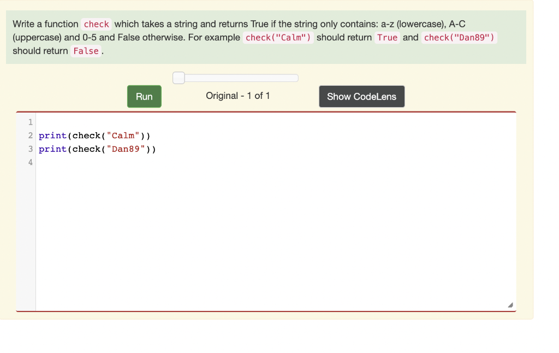This screenshot has width=559, height=353.
Task: Click the print(check("Calm")) code line
Action: tap(94, 136)
